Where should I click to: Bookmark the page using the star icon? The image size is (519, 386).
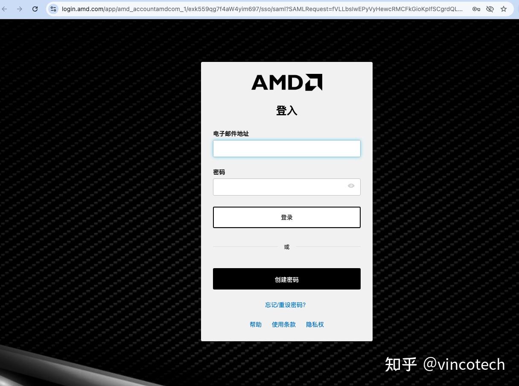pyautogui.click(x=504, y=9)
